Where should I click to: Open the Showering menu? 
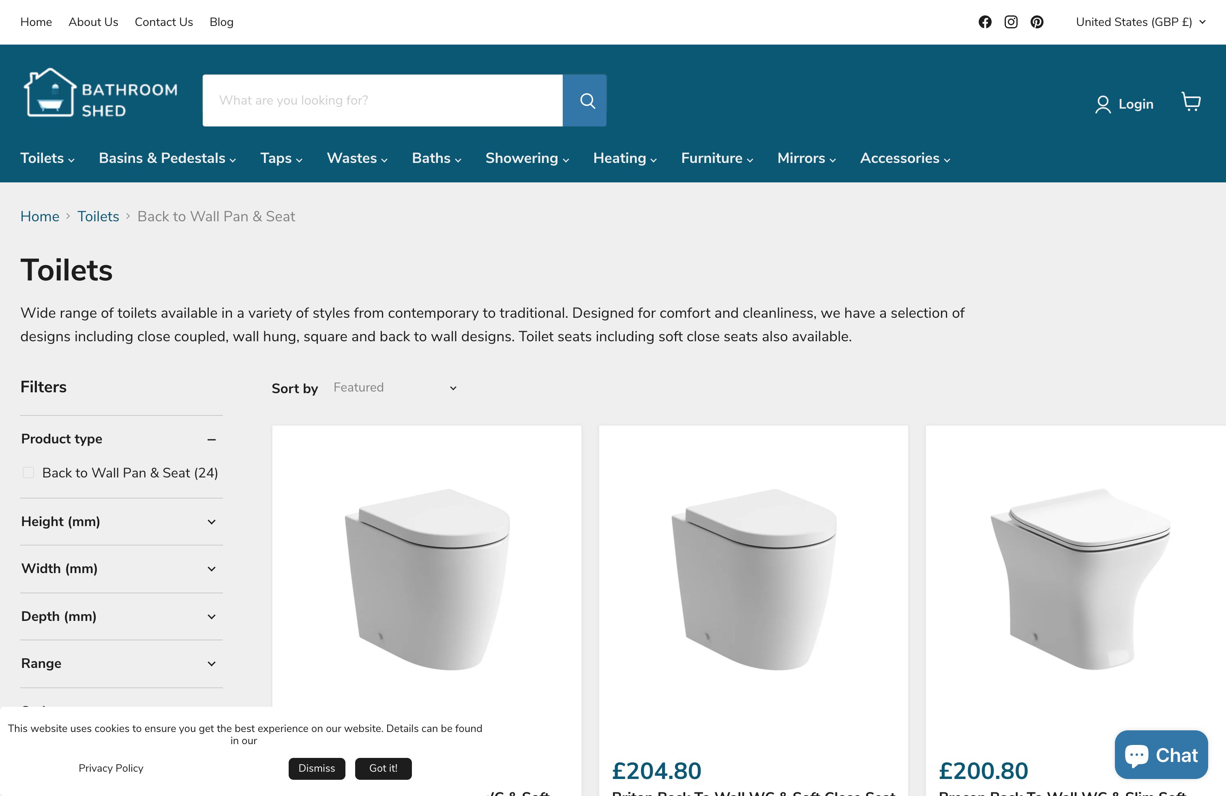click(x=527, y=158)
